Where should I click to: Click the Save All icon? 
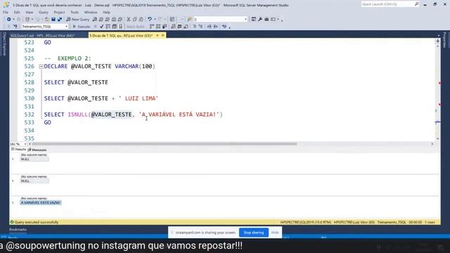[60, 19]
